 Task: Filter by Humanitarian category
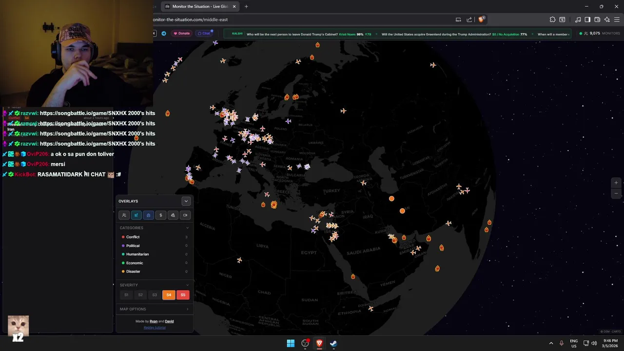(x=154, y=254)
